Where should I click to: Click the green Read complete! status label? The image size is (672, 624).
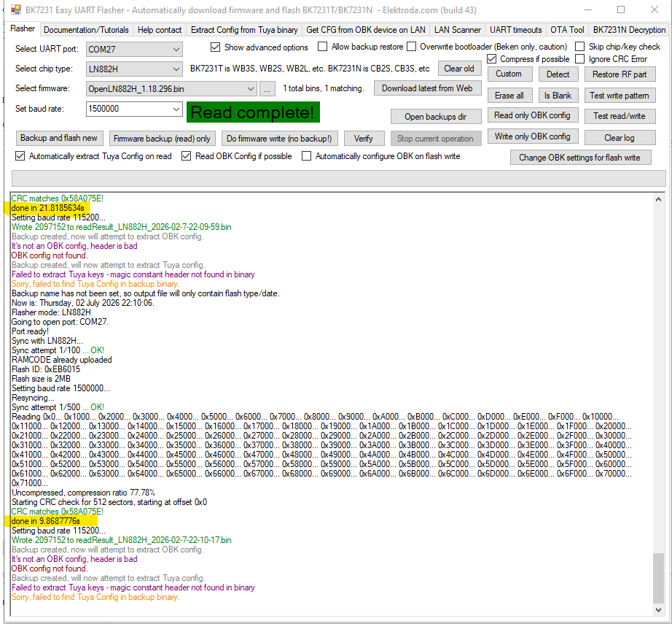pyautogui.click(x=253, y=112)
